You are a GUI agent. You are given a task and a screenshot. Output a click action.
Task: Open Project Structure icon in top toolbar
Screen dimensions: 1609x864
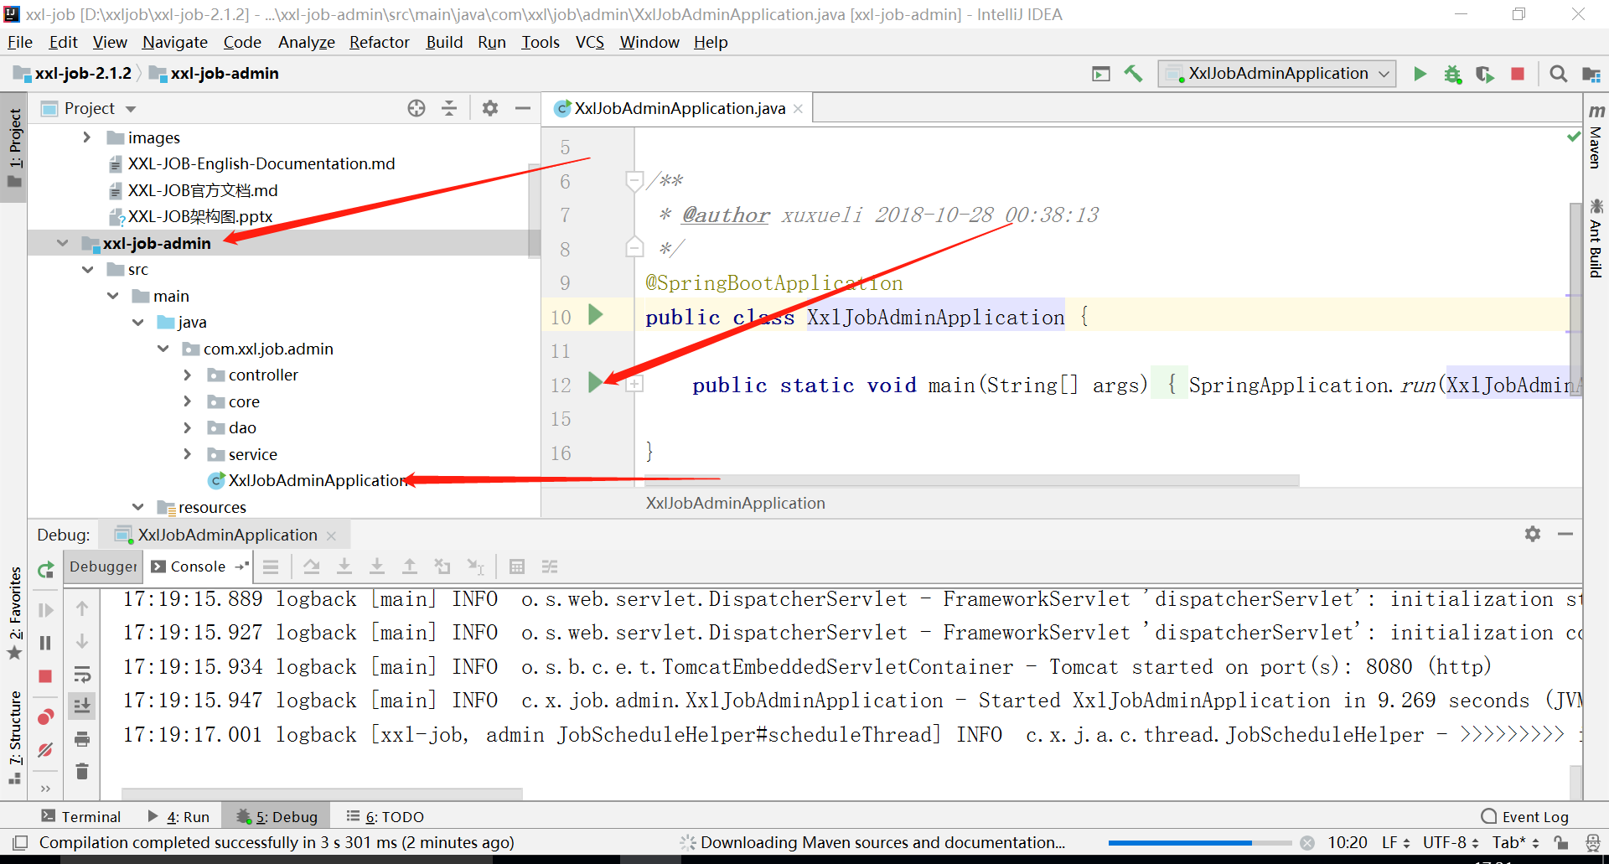tap(1591, 74)
